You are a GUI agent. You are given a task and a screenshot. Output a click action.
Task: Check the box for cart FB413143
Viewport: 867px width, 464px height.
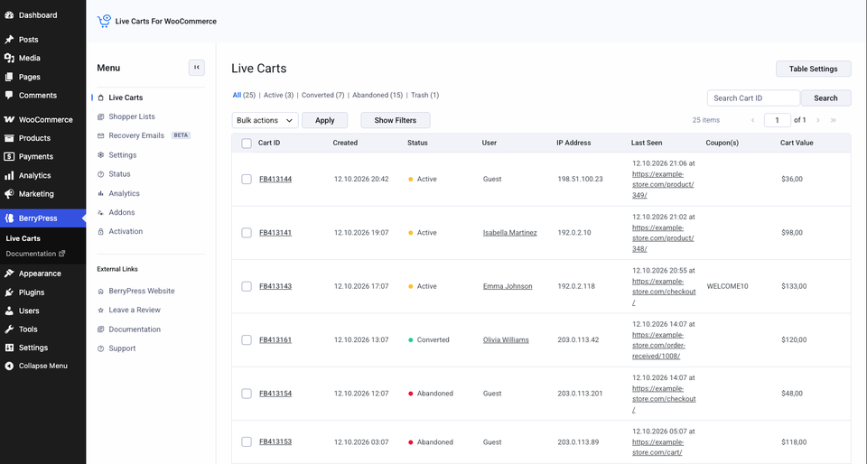click(x=247, y=286)
